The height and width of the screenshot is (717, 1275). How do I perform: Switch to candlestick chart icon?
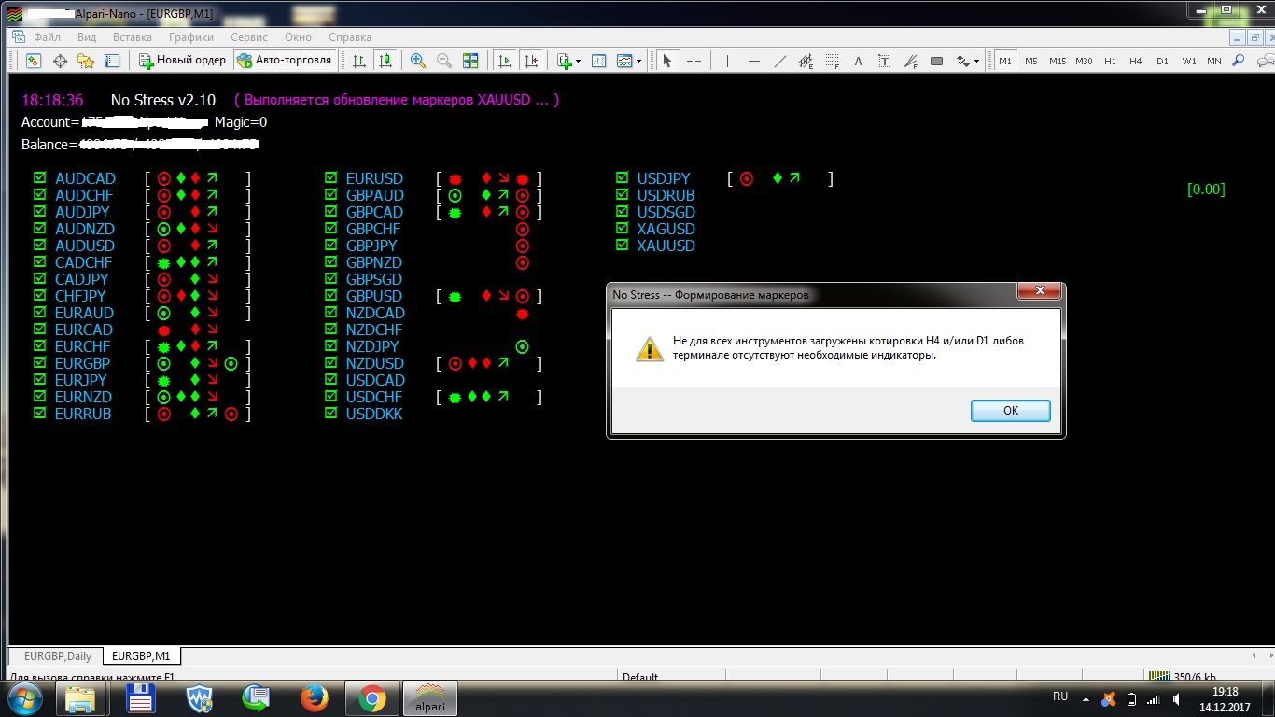pyautogui.click(x=385, y=61)
